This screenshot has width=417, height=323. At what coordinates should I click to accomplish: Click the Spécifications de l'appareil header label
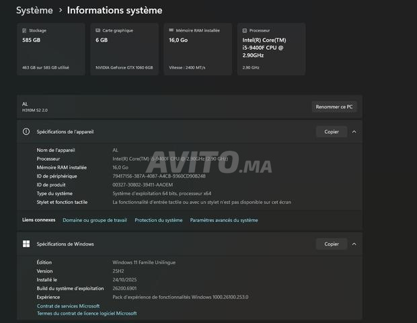(x=65, y=132)
